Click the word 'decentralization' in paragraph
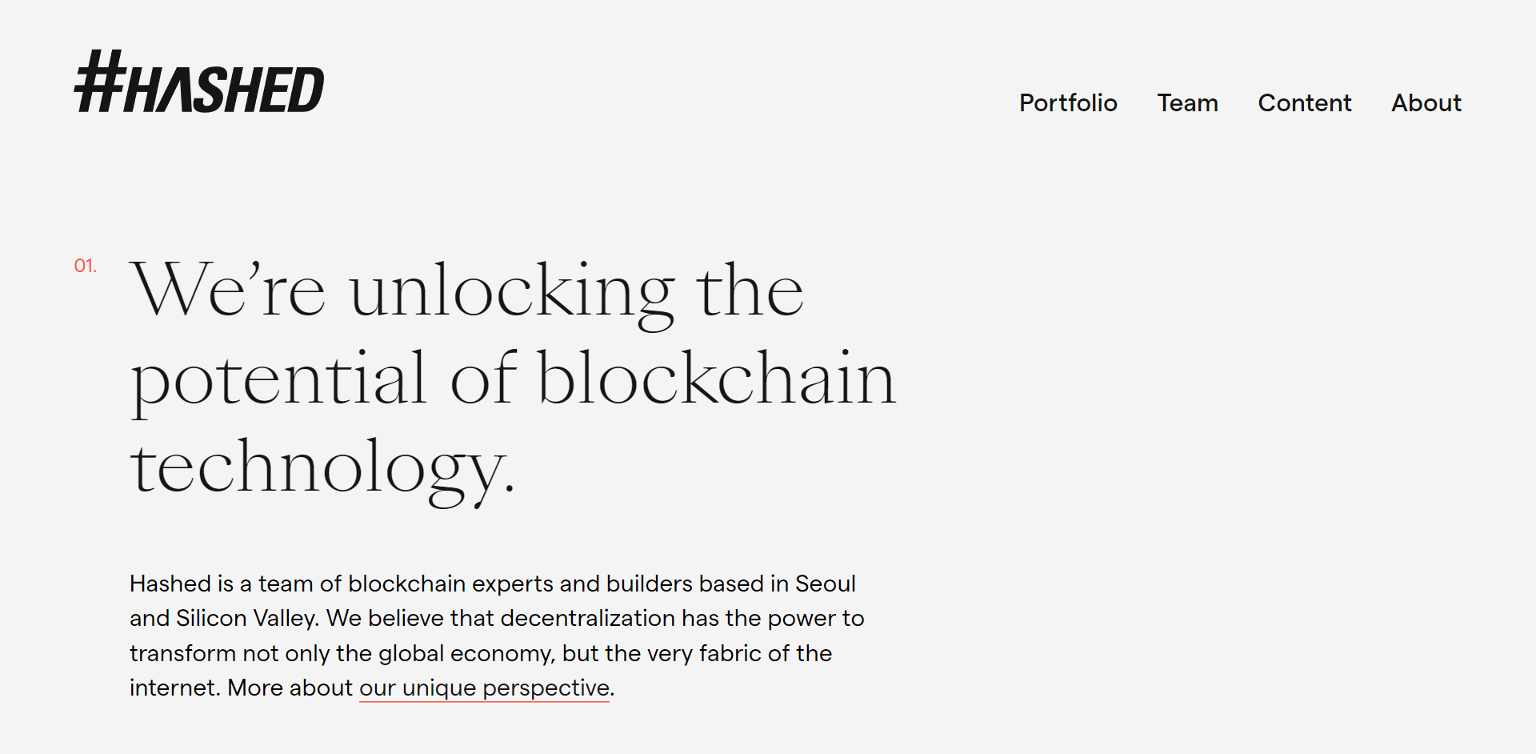The image size is (1536, 754). click(587, 618)
